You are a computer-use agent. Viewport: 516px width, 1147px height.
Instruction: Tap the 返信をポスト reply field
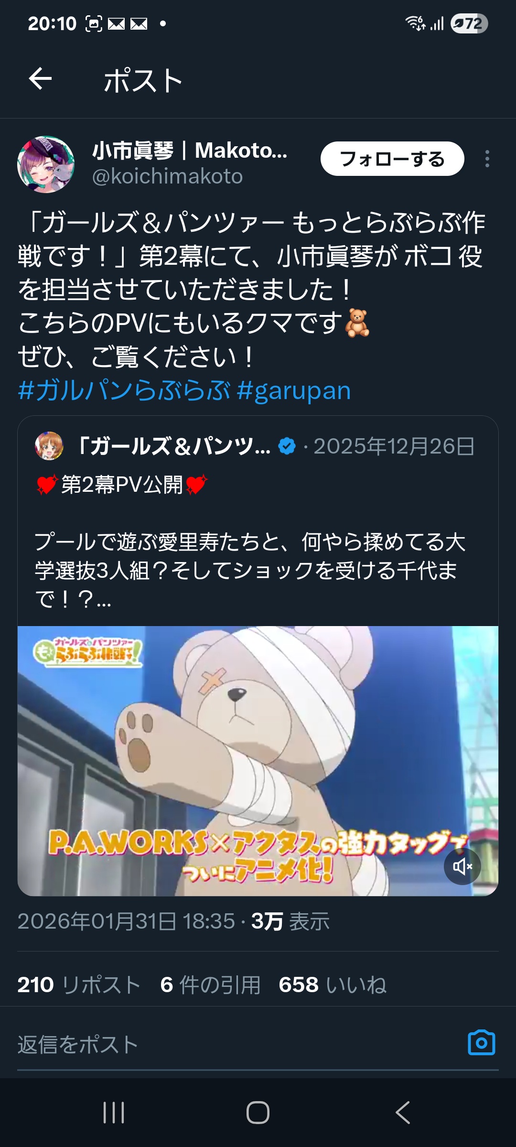pos(239,1044)
